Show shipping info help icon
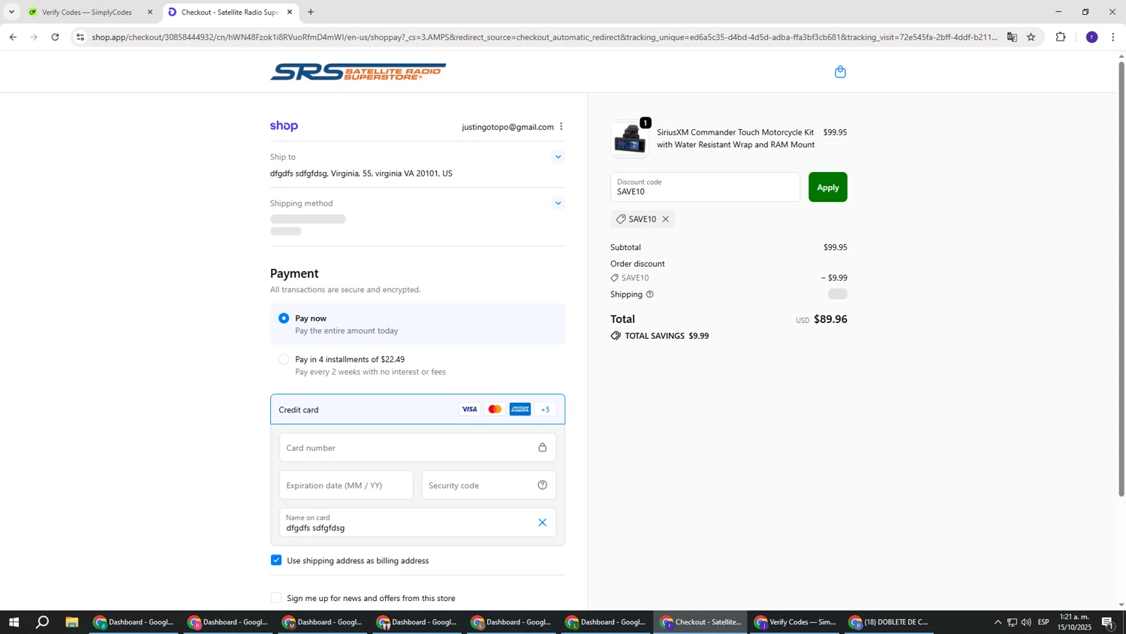The height and width of the screenshot is (634, 1126). 650,294
